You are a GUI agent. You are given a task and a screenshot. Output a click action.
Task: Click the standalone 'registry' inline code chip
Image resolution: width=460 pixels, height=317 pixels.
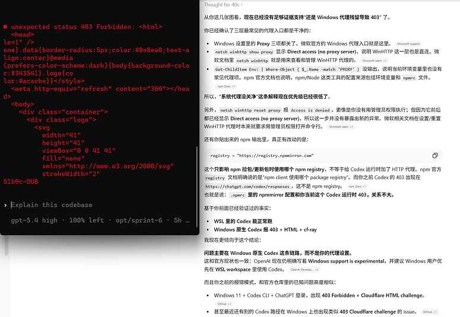pyautogui.click(x=215, y=178)
